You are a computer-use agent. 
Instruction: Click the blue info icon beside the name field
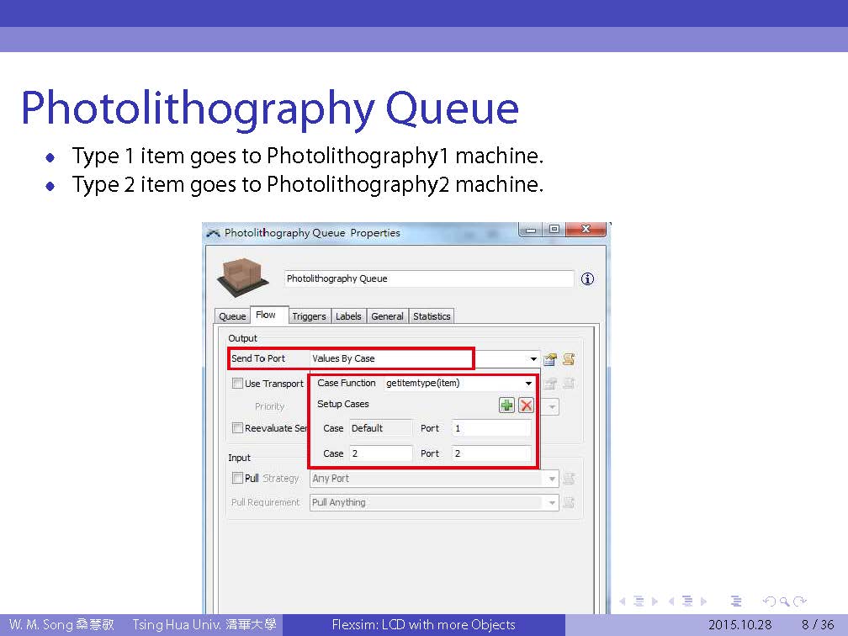587,278
